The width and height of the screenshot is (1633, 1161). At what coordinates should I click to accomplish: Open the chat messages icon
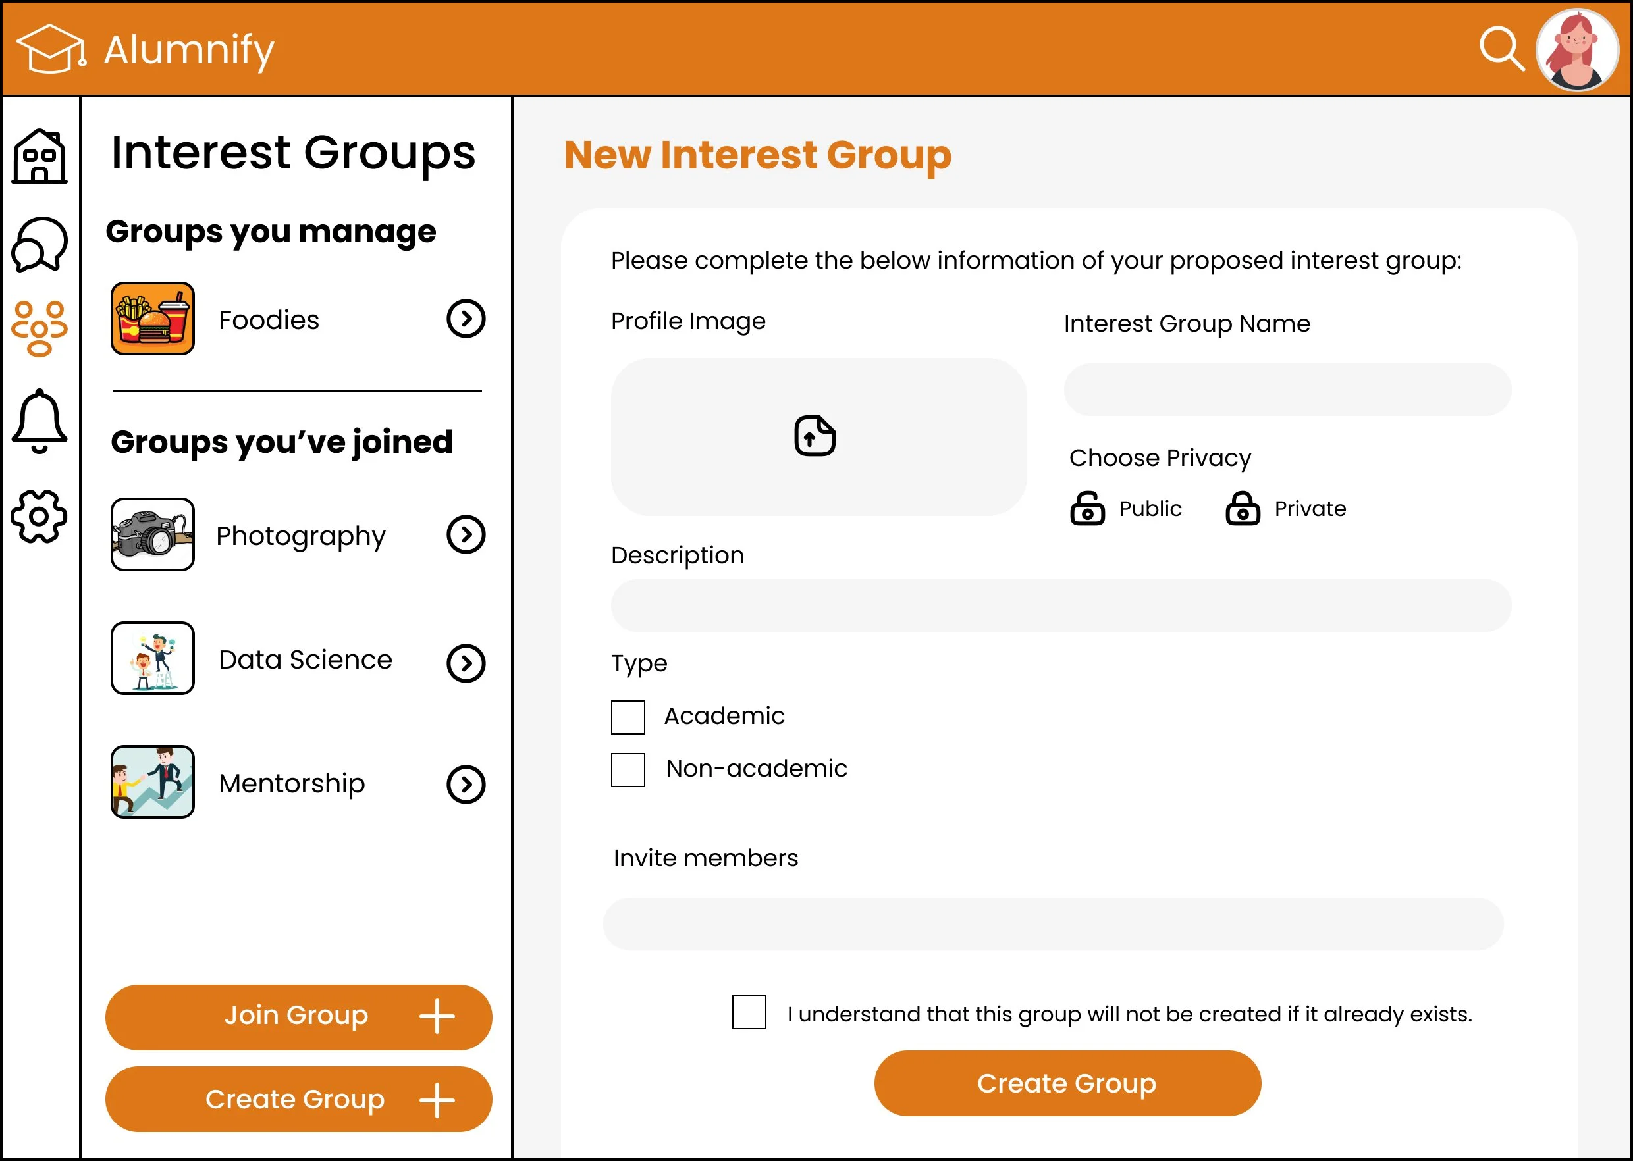point(40,244)
